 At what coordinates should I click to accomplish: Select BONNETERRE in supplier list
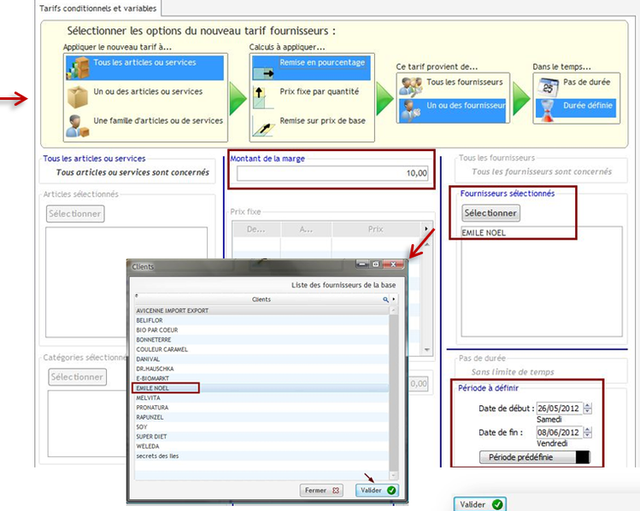tap(261, 340)
